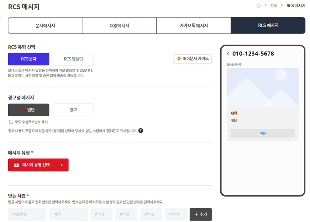The image size is (310, 222).
Task: Click the 전송 breadcrumb link
Action: click(274, 6)
